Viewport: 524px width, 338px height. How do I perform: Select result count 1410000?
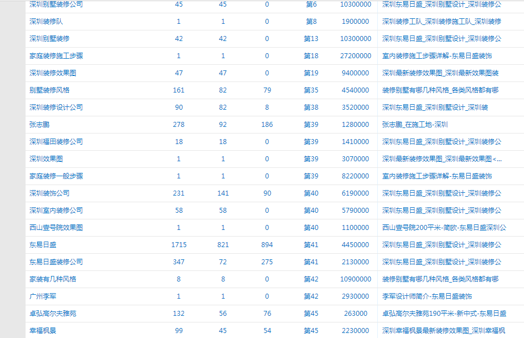(356, 142)
